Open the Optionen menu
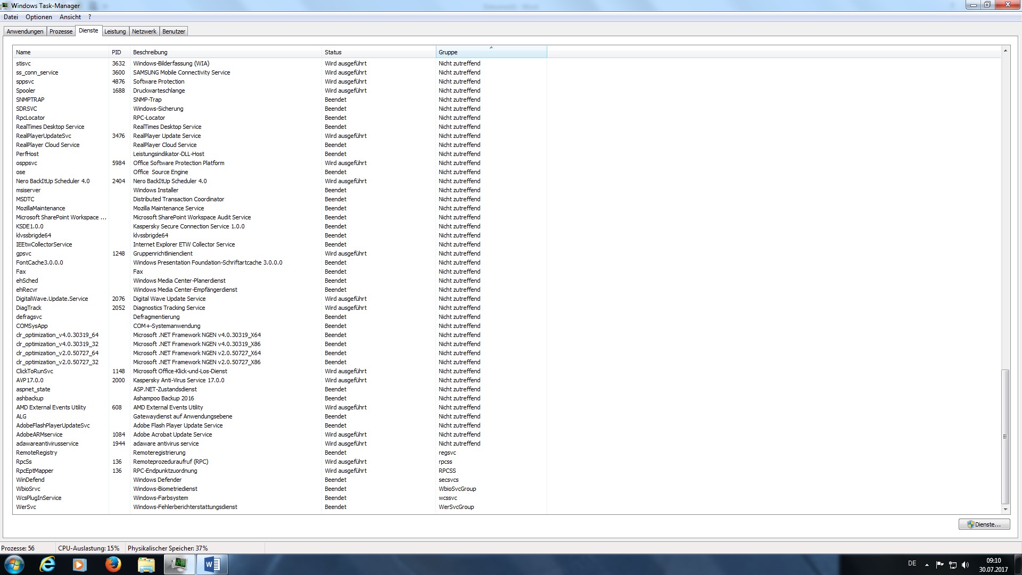1022x575 pixels. tap(39, 17)
